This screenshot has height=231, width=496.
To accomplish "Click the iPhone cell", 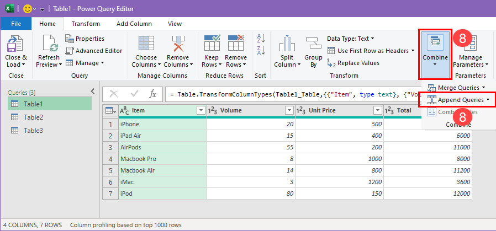I will point(162,124).
